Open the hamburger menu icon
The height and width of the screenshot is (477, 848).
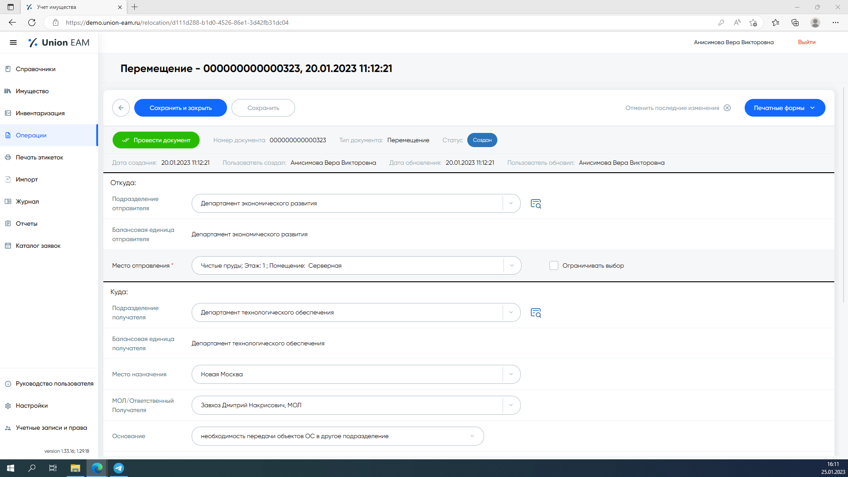(13, 42)
